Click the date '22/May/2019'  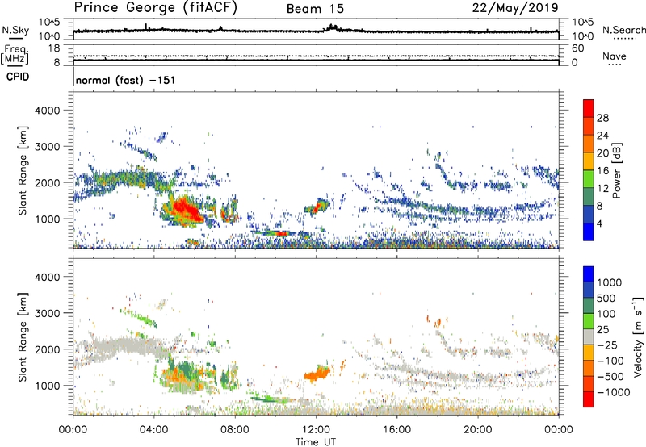(x=515, y=8)
